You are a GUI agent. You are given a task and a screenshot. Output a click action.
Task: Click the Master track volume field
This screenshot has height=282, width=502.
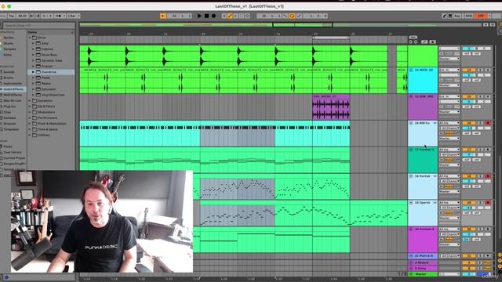469,274
